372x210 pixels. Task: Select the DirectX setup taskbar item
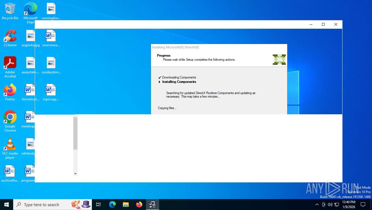pos(153,205)
